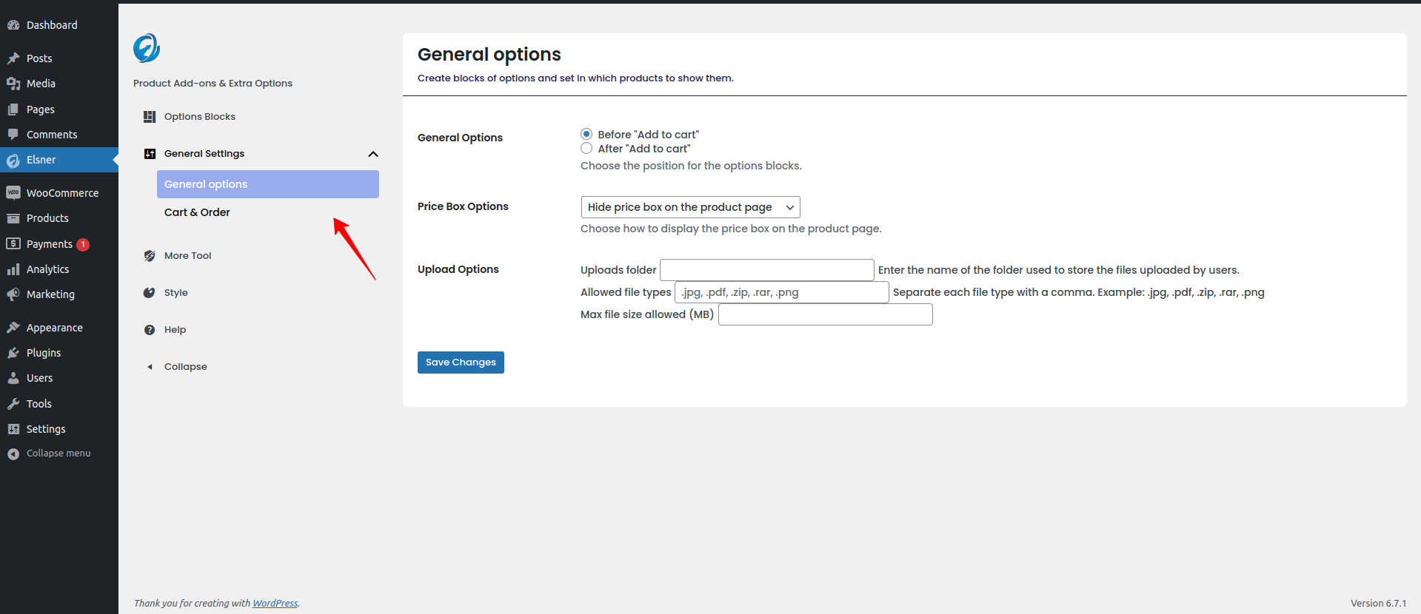
Task: Click the Uploads folder text field
Action: point(766,270)
